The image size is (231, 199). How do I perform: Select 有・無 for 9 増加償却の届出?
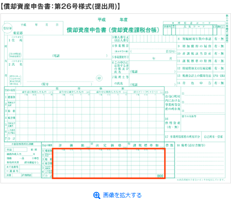tap(219, 46)
